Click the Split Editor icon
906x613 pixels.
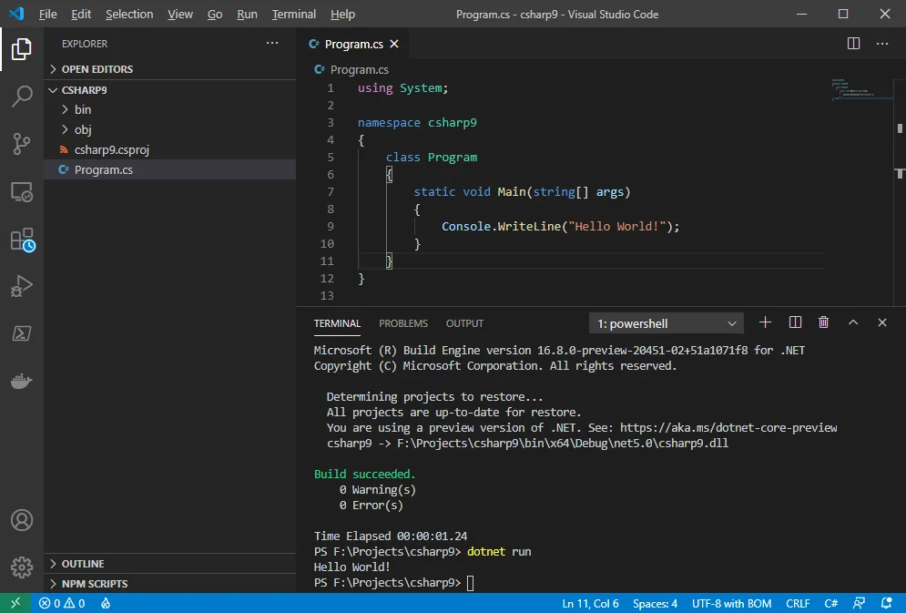853,44
